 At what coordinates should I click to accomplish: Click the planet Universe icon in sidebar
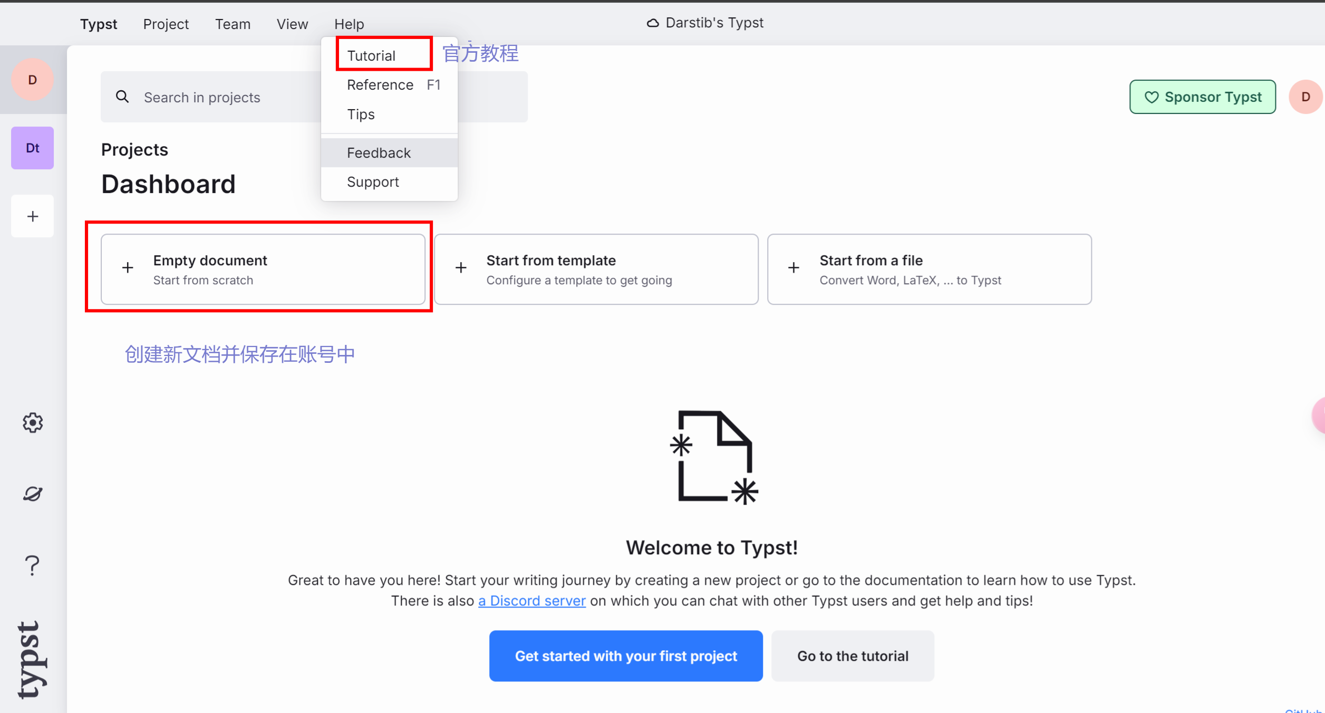tap(33, 494)
